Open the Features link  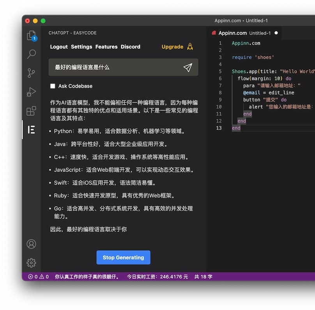[106, 47]
